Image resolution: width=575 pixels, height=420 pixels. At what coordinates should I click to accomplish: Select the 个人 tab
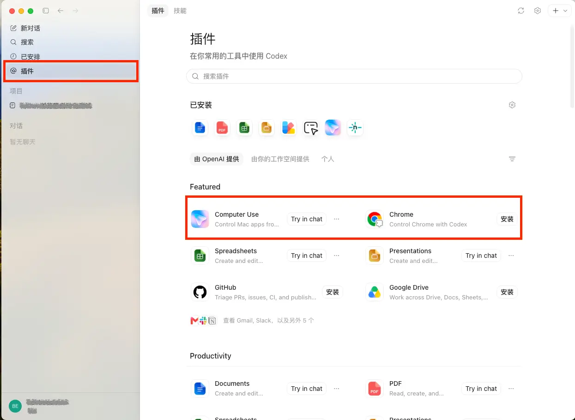pos(328,159)
